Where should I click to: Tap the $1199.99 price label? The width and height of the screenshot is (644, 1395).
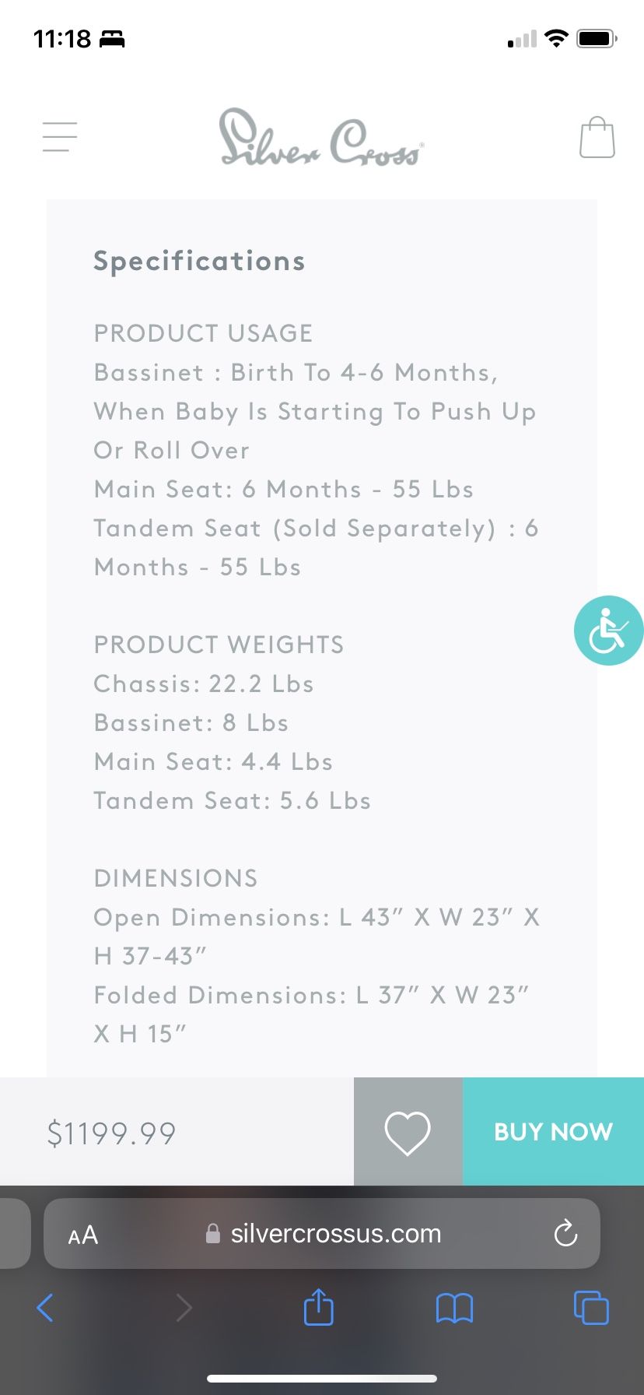pos(111,1133)
